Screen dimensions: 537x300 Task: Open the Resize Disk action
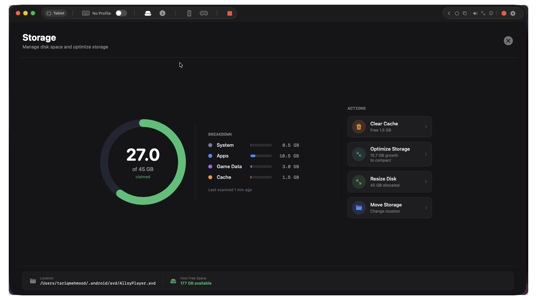tap(390, 182)
